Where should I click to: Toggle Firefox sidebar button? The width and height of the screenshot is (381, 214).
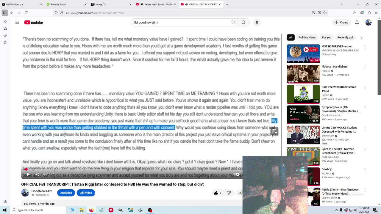[5, 13]
